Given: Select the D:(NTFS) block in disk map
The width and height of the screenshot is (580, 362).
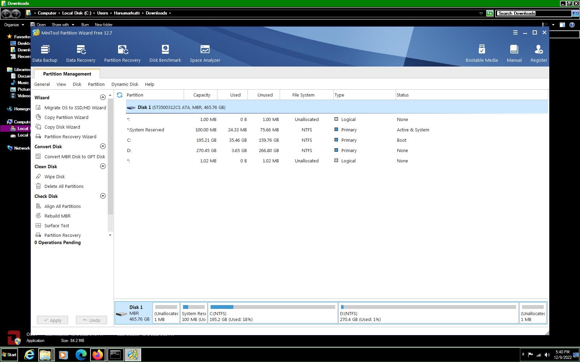Looking at the screenshot, I should point(428,313).
